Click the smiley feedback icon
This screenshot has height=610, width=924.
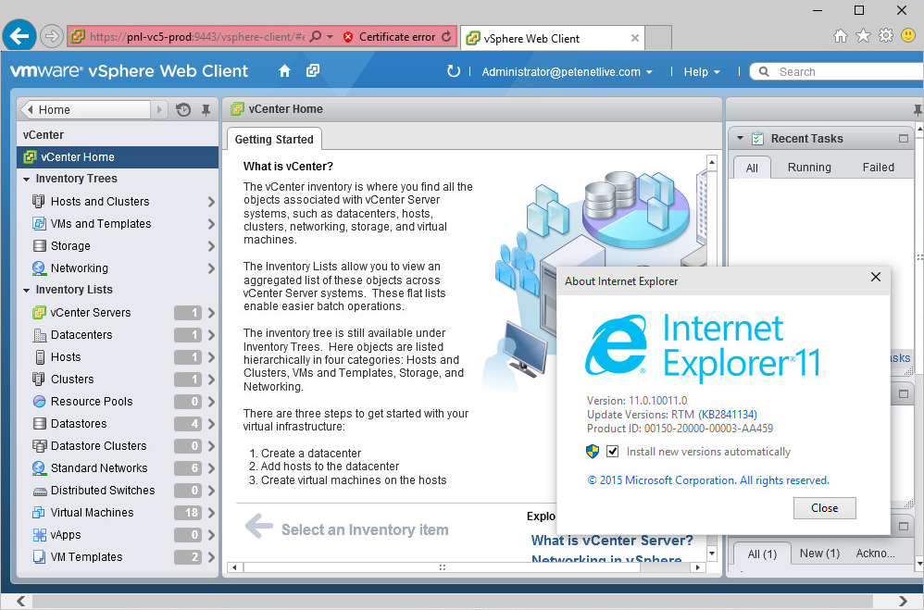point(908,36)
